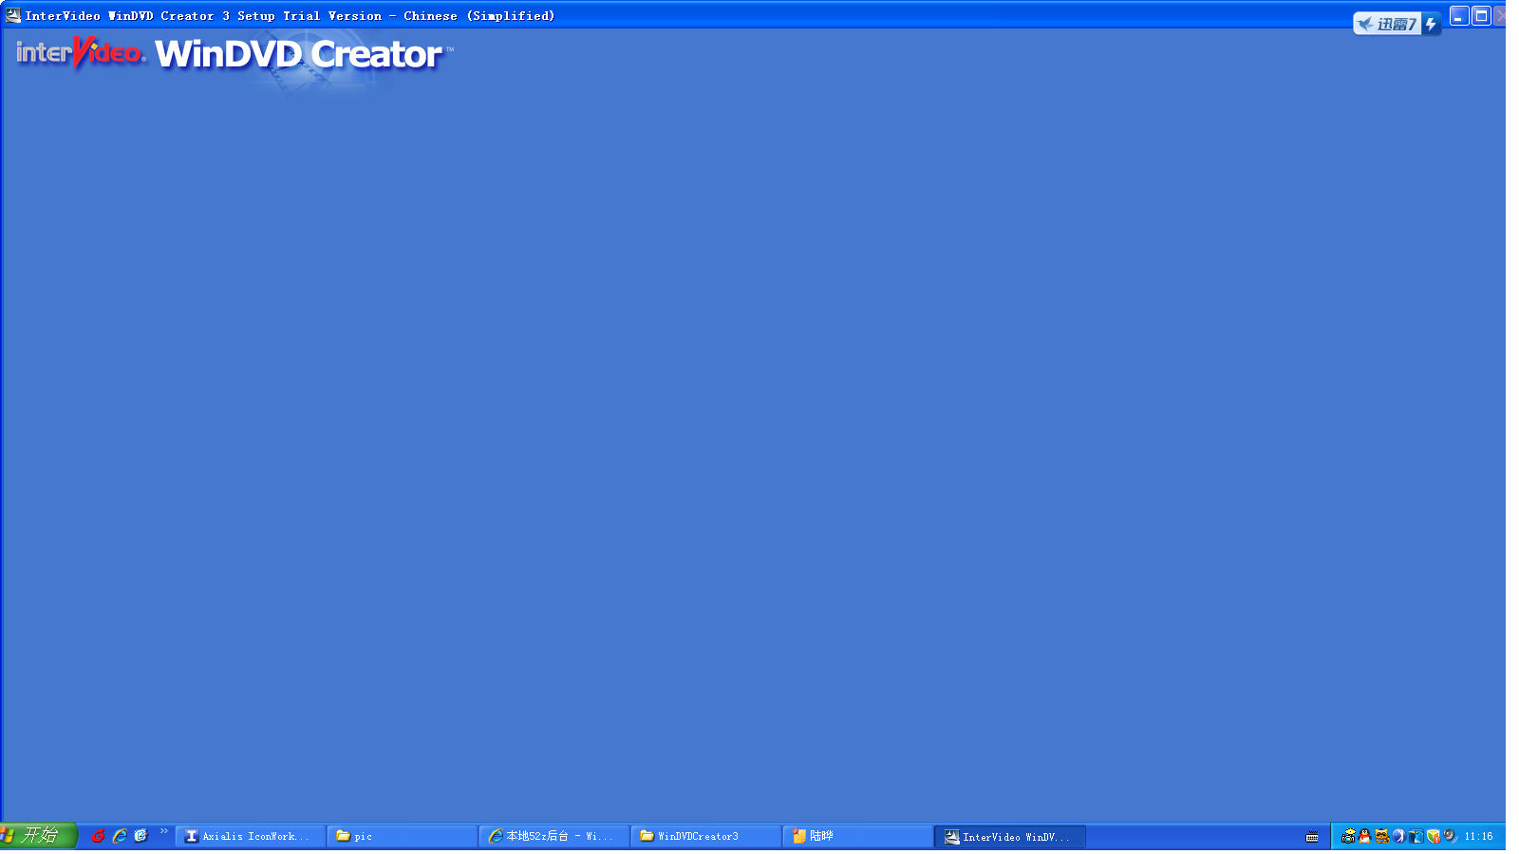The image size is (1519, 854).
Task: Click InterVideo WinDV... taskbar button
Action: point(1010,836)
